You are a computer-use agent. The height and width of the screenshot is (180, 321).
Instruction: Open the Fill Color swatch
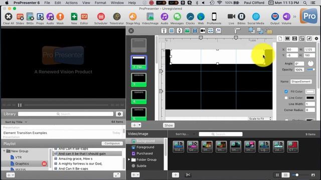[x=310, y=91]
